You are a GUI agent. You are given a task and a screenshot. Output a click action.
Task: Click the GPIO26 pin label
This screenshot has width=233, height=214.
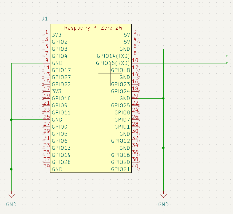pos(61,162)
